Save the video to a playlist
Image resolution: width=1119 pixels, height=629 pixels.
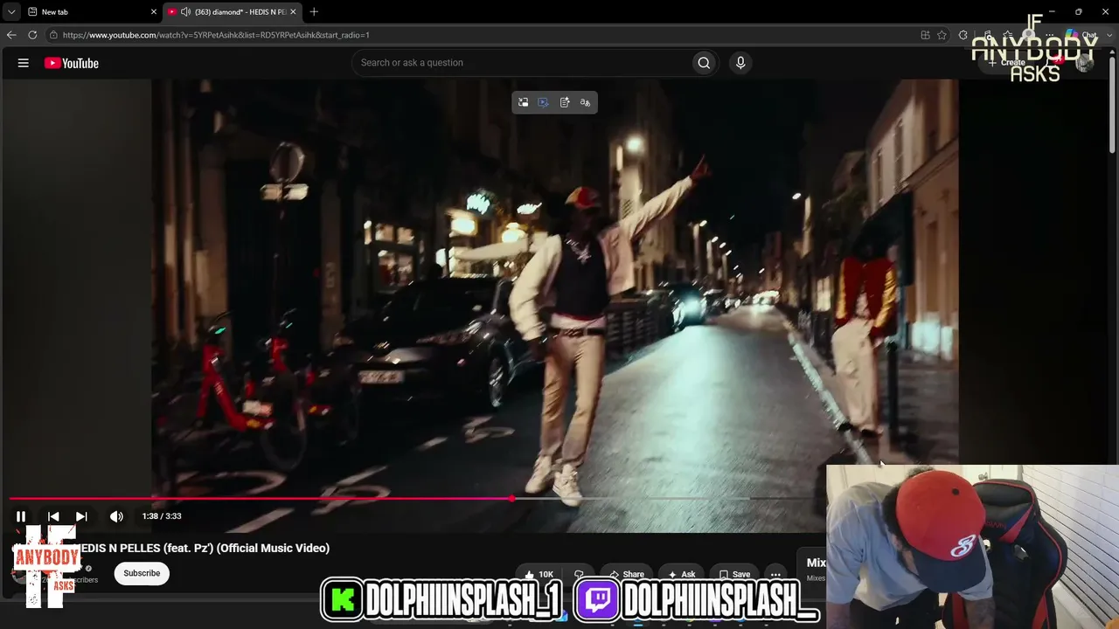pyautogui.click(x=734, y=574)
